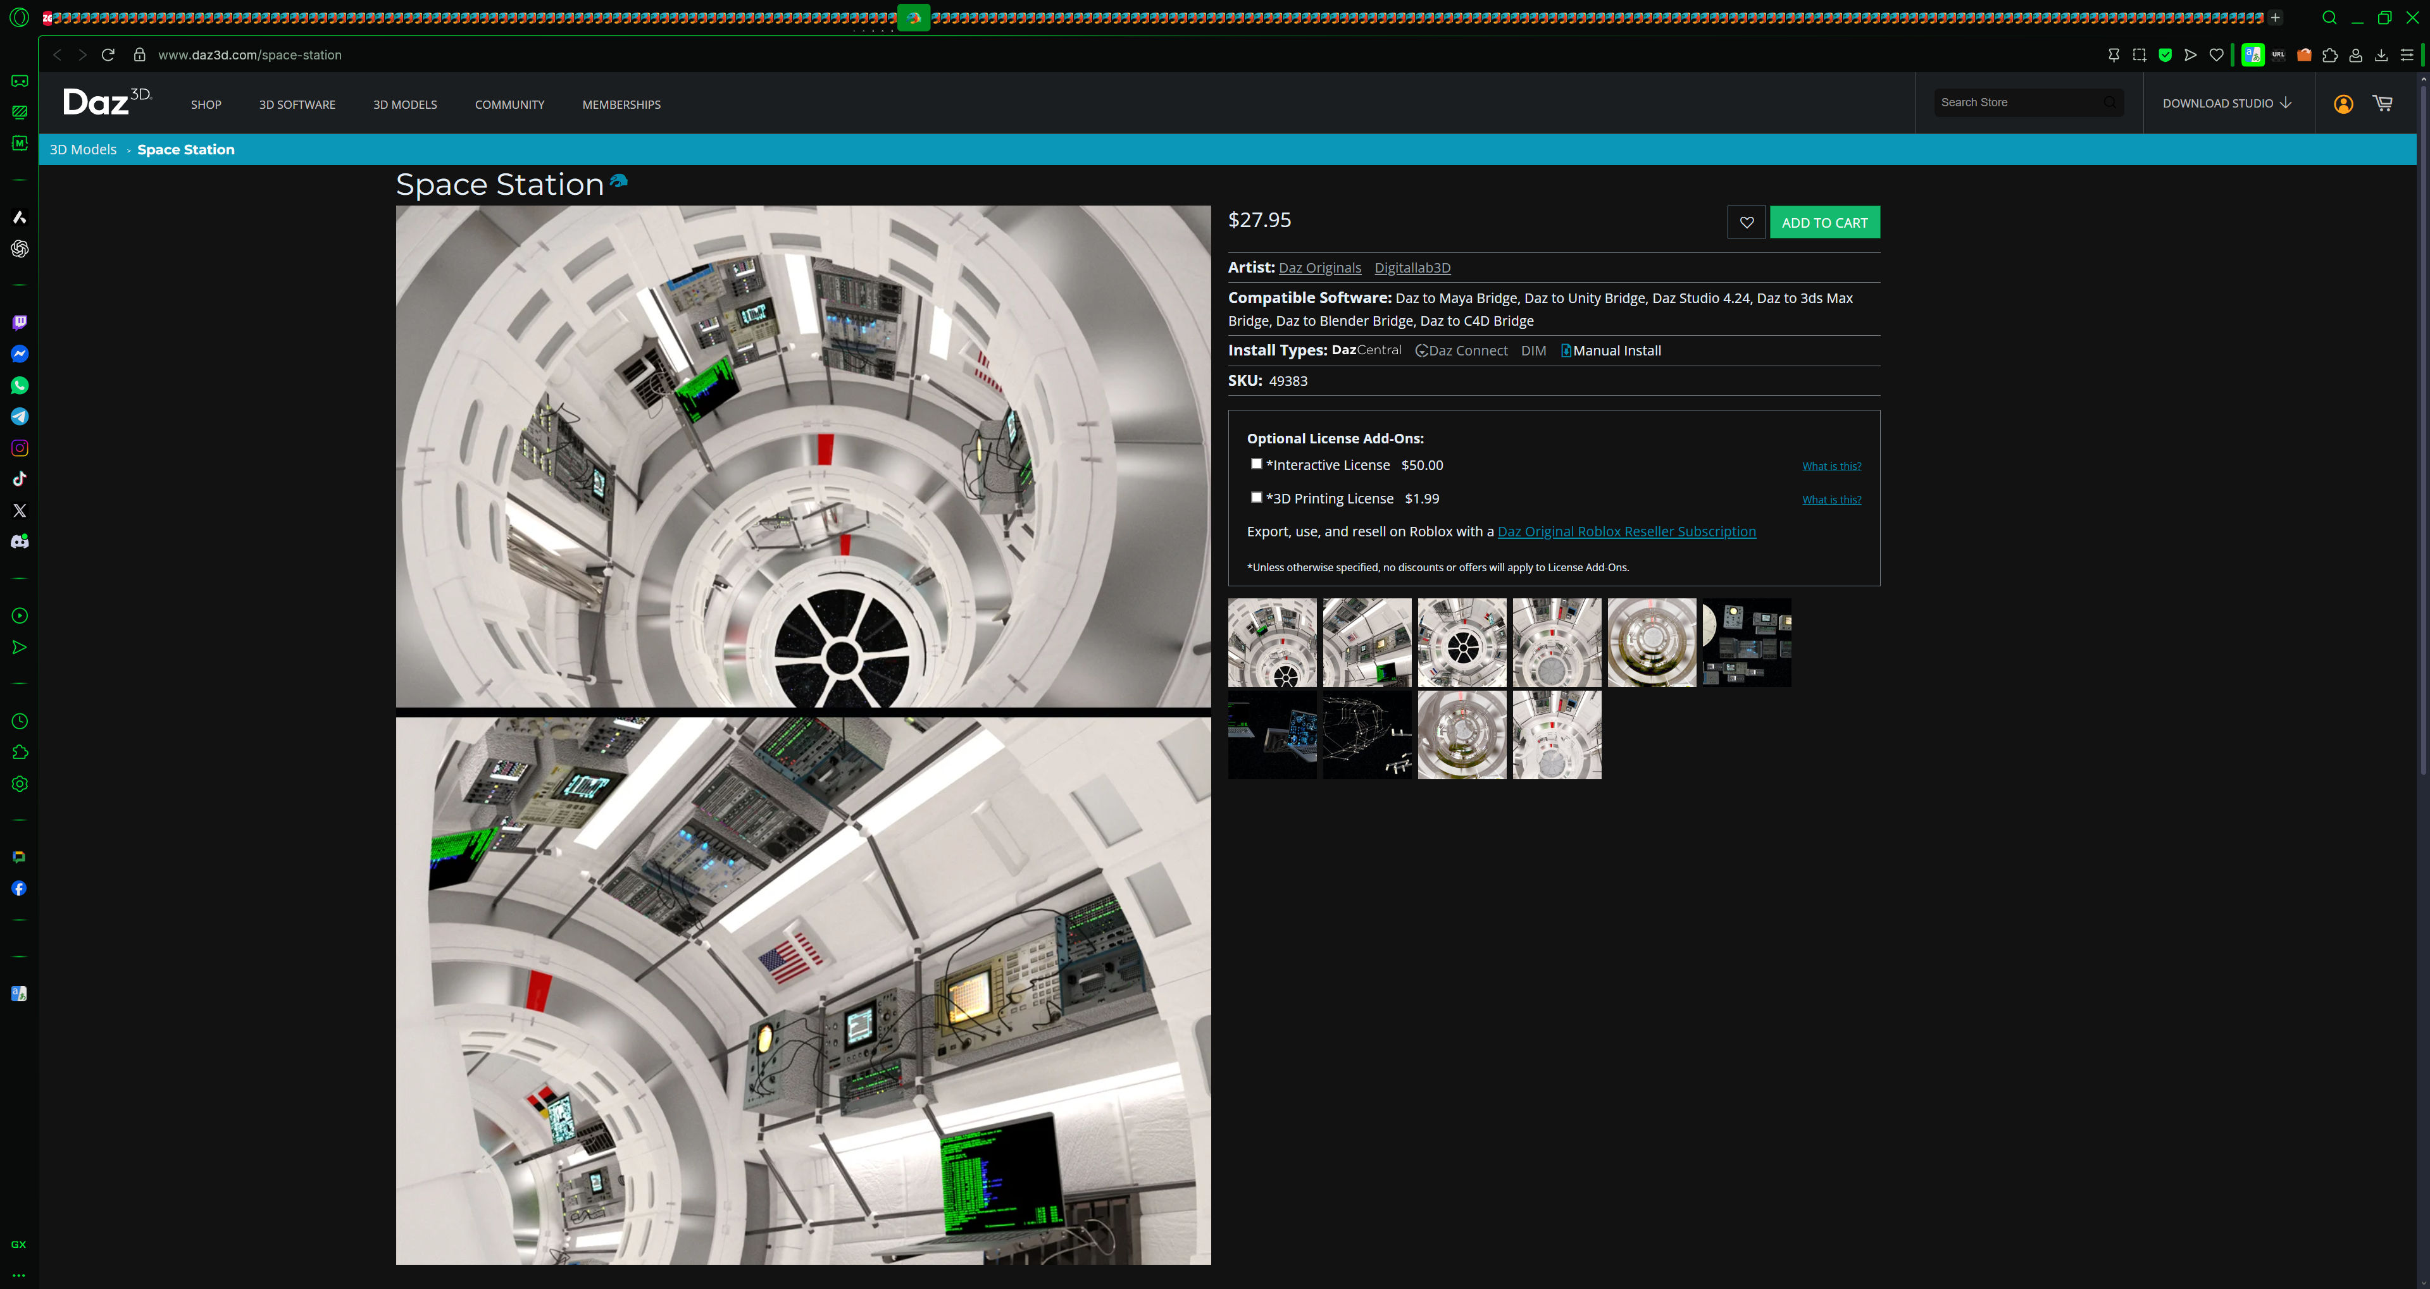
Task: Click the Daz 3D logo
Action: point(106,101)
